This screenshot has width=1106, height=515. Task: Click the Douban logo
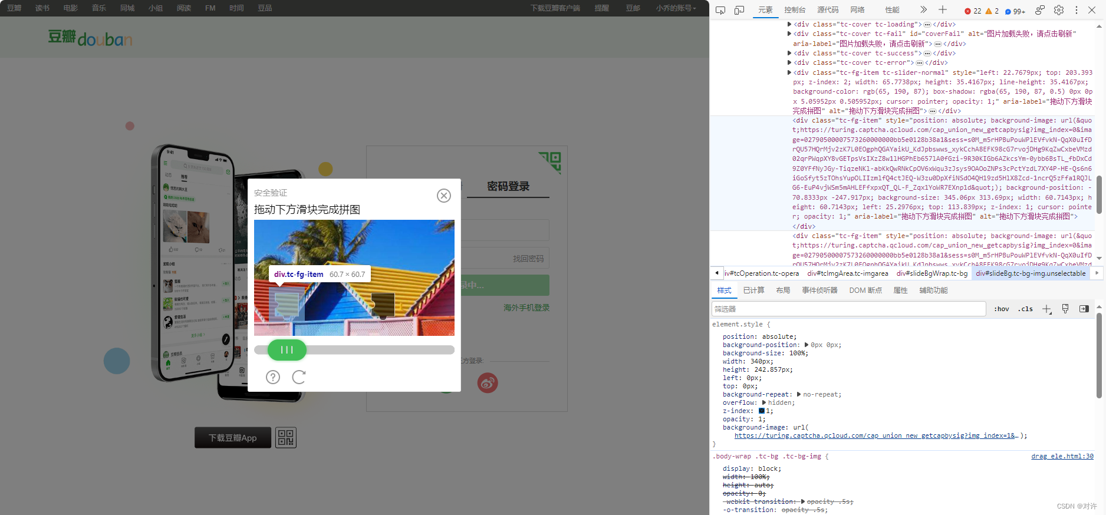coord(90,38)
